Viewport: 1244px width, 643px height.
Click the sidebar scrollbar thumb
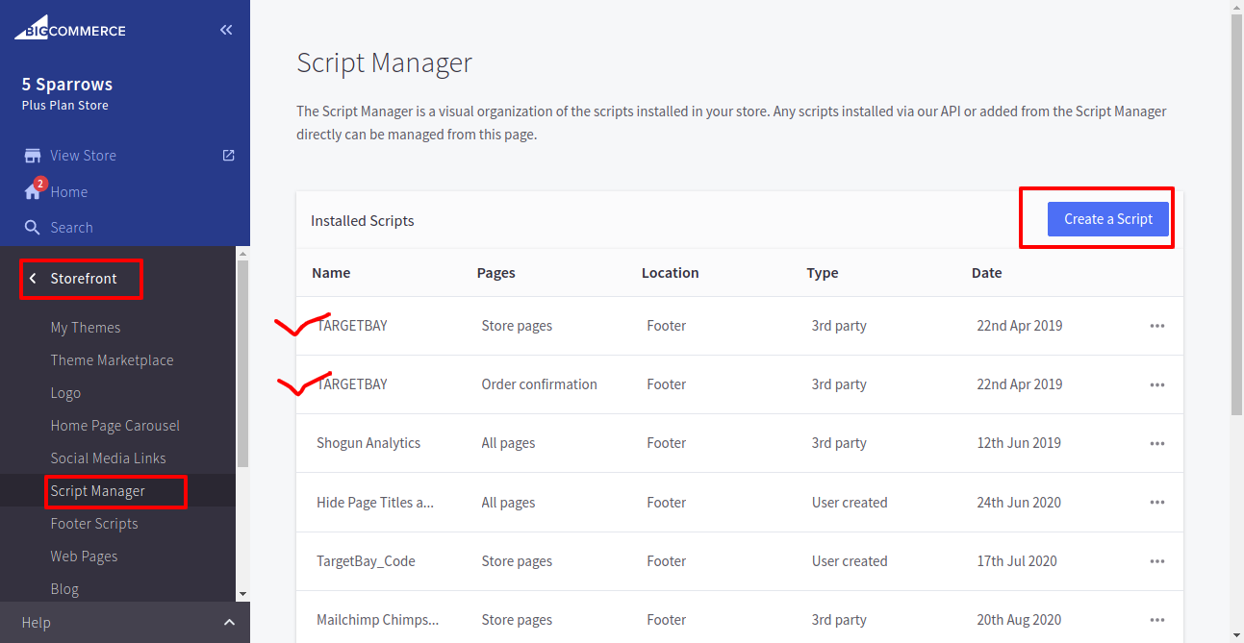click(242, 363)
